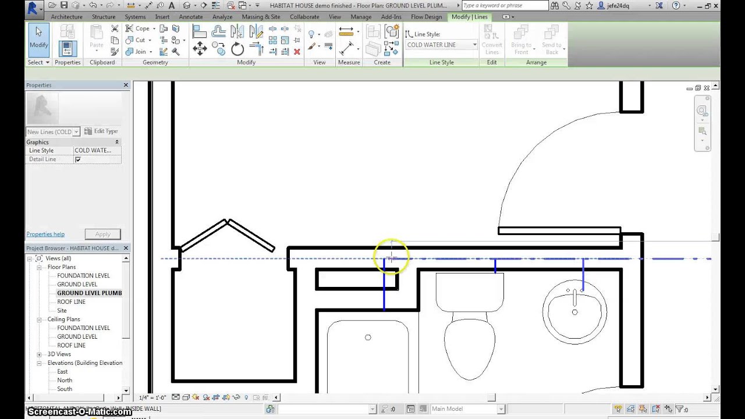Open the Help question mark icon
Screen dimensions: 745x419
point(676,5)
